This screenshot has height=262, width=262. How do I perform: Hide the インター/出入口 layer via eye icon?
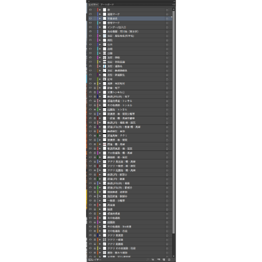tap(90, 27)
